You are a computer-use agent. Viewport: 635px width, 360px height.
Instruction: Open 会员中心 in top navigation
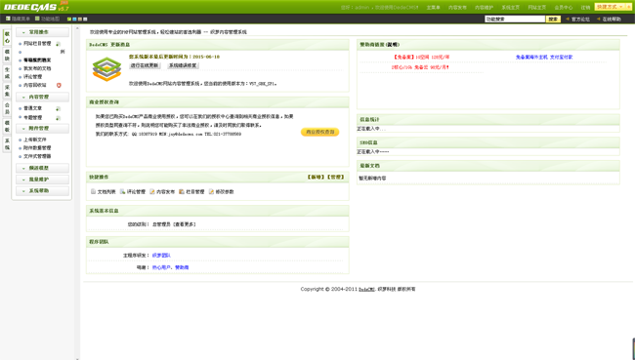pyautogui.click(x=564, y=8)
